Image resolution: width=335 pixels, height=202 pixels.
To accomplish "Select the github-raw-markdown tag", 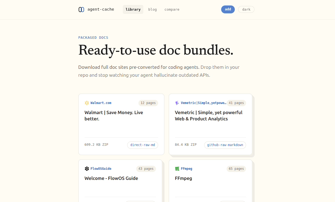I will [x=225, y=145].
